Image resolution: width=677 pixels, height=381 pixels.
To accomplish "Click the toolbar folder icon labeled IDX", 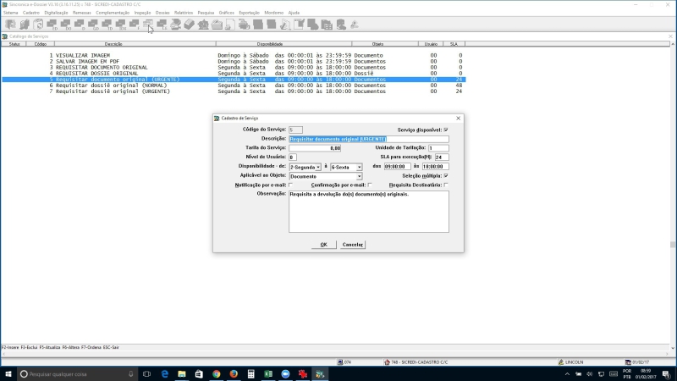I will [121, 25].
